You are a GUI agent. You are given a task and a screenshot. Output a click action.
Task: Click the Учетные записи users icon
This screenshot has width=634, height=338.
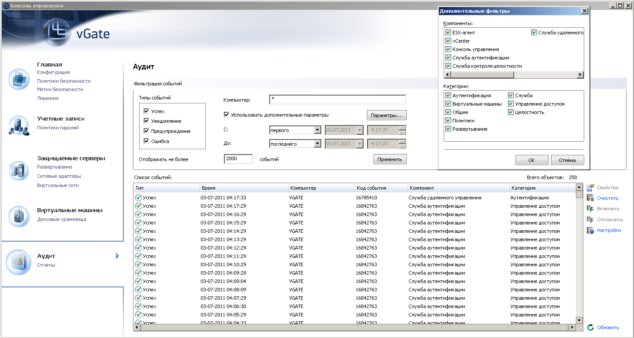[x=19, y=125]
